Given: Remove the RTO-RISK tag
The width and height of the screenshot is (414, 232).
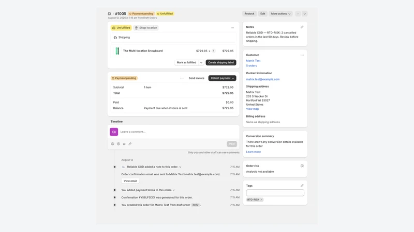Looking at the screenshot, I should pos(261,200).
